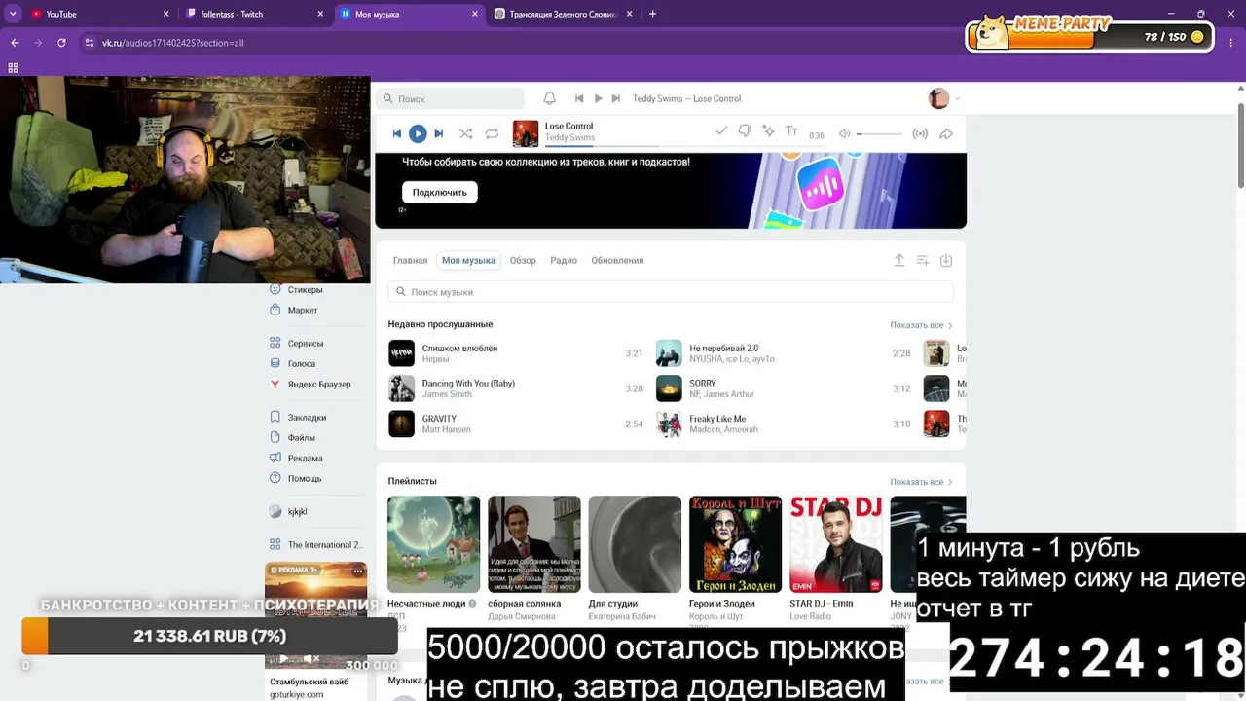Show all playlists
Screen dimensions: 1246x701
[x=921, y=482]
